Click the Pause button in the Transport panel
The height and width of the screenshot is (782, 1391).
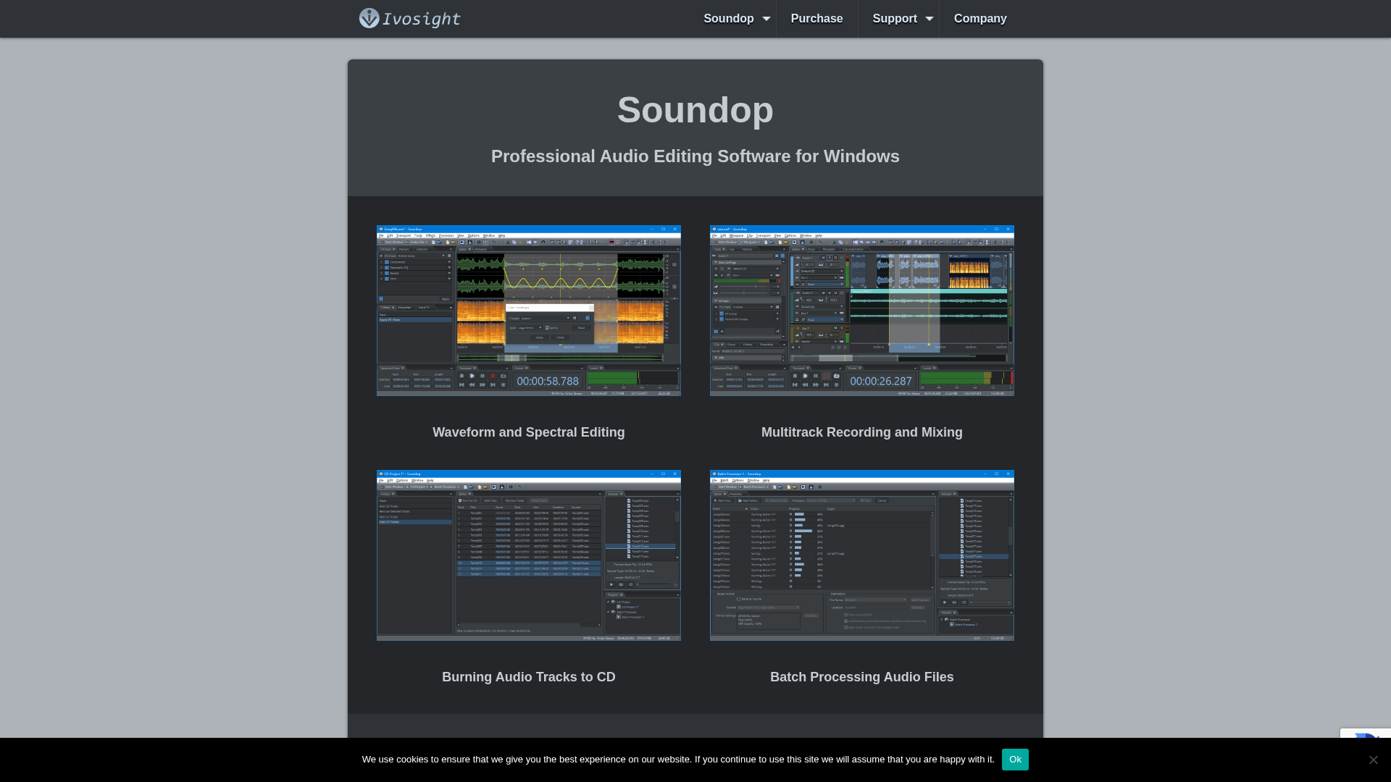click(x=482, y=376)
